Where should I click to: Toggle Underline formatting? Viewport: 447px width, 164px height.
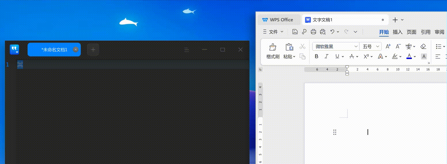(x=337, y=56)
